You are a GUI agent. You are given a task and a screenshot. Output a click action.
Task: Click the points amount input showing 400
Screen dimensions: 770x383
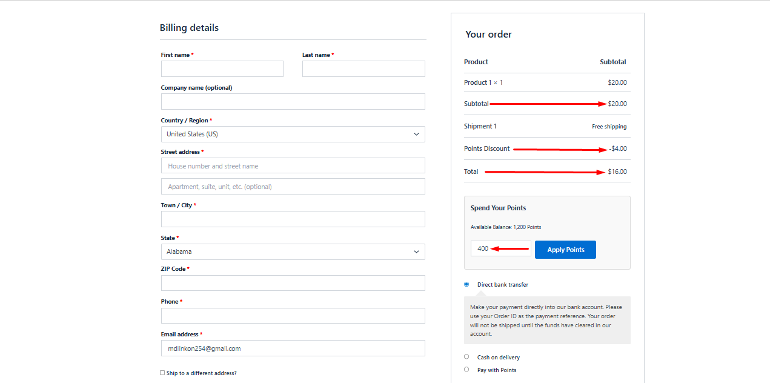pos(501,248)
